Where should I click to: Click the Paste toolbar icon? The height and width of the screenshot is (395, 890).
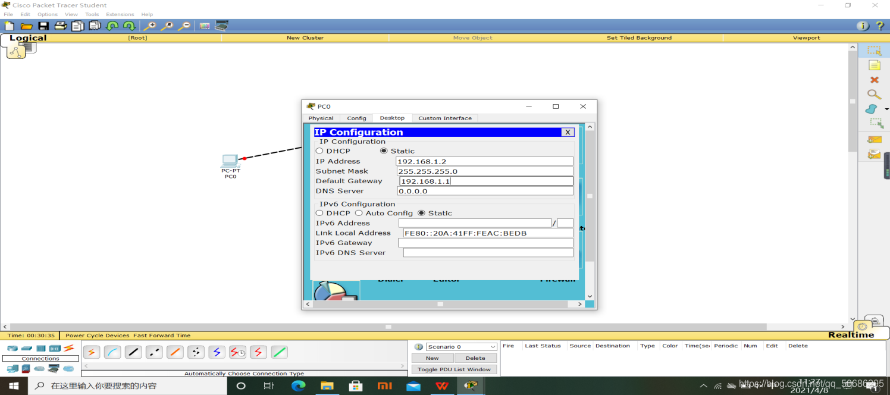tap(95, 26)
